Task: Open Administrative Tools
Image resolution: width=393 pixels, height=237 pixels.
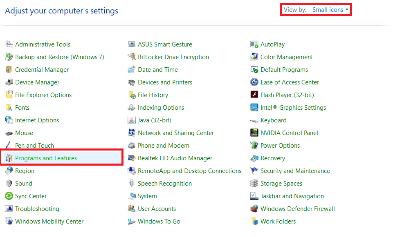Action: (43, 44)
